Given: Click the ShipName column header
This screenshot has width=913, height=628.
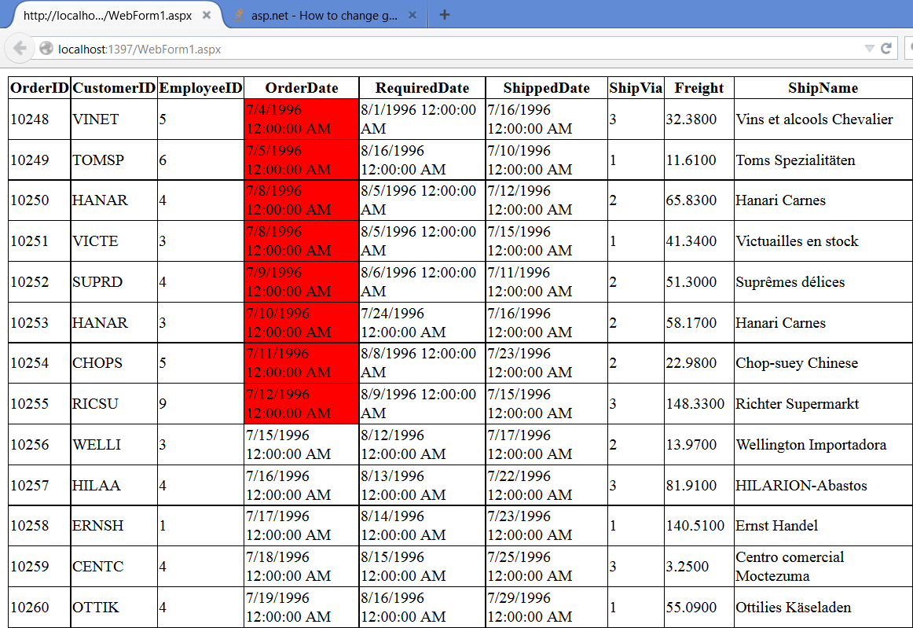Looking at the screenshot, I should 823,88.
